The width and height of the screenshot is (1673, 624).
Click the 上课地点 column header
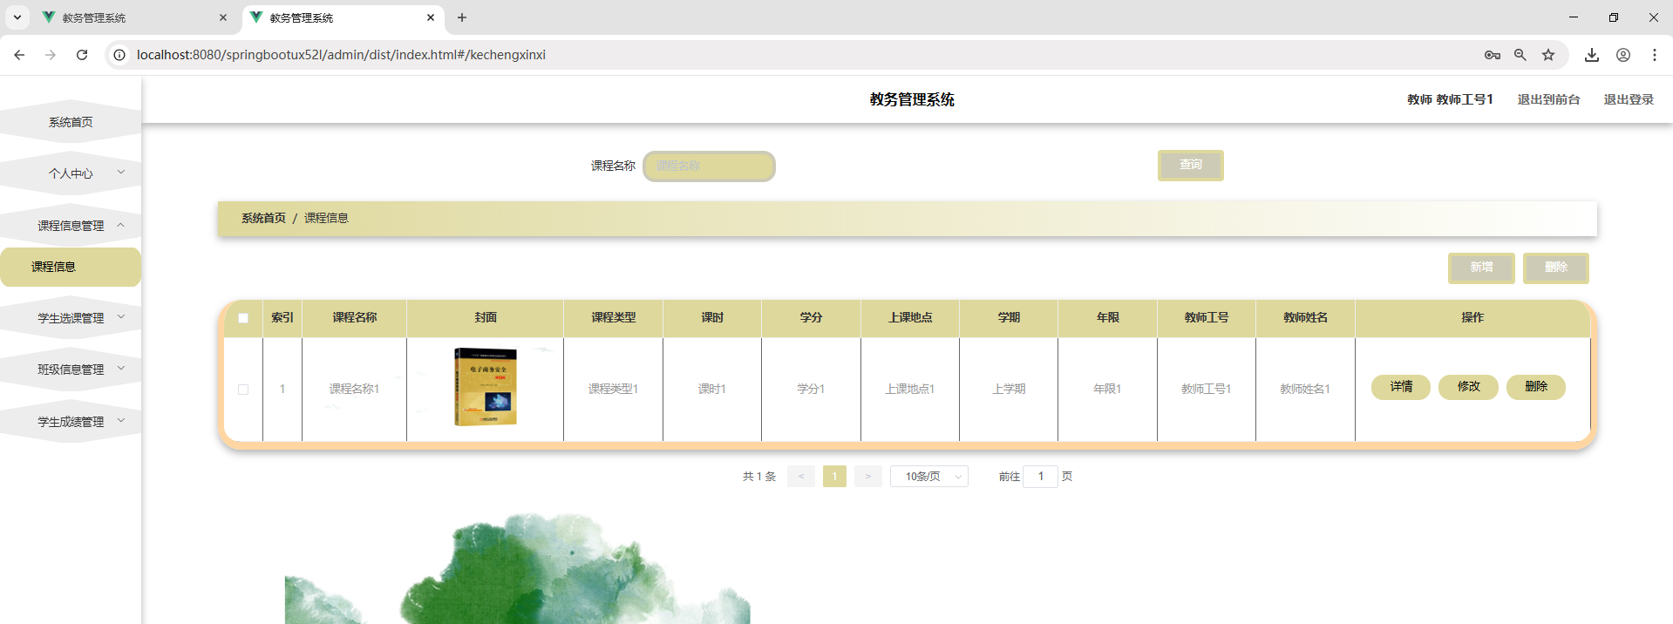pyautogui.click(x=910, y=318)
